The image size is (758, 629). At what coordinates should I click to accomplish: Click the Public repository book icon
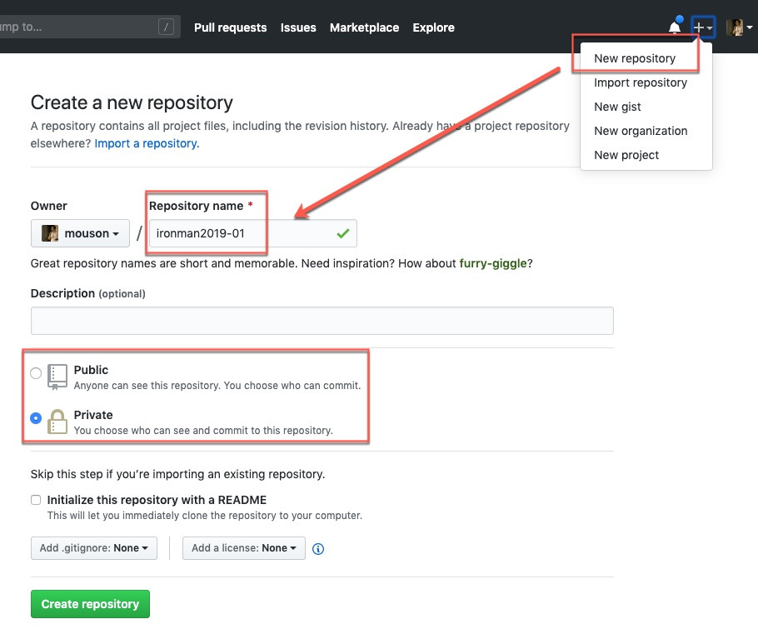57,377
